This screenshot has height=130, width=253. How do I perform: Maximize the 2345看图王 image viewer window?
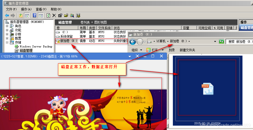coord(153,56)
